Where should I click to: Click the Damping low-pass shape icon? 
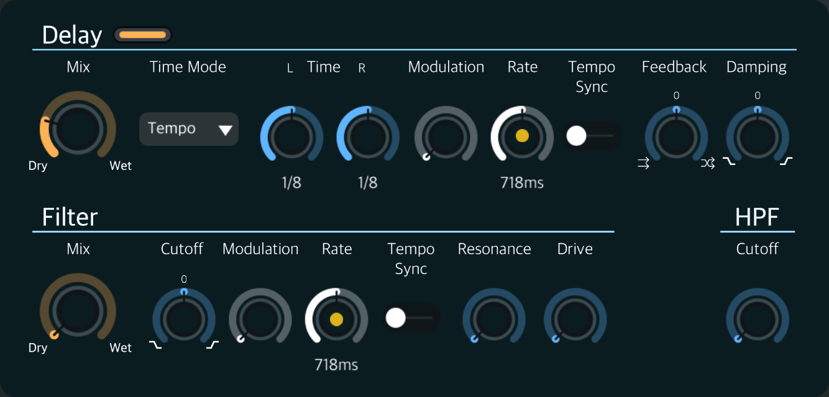(x=728, y=161)
